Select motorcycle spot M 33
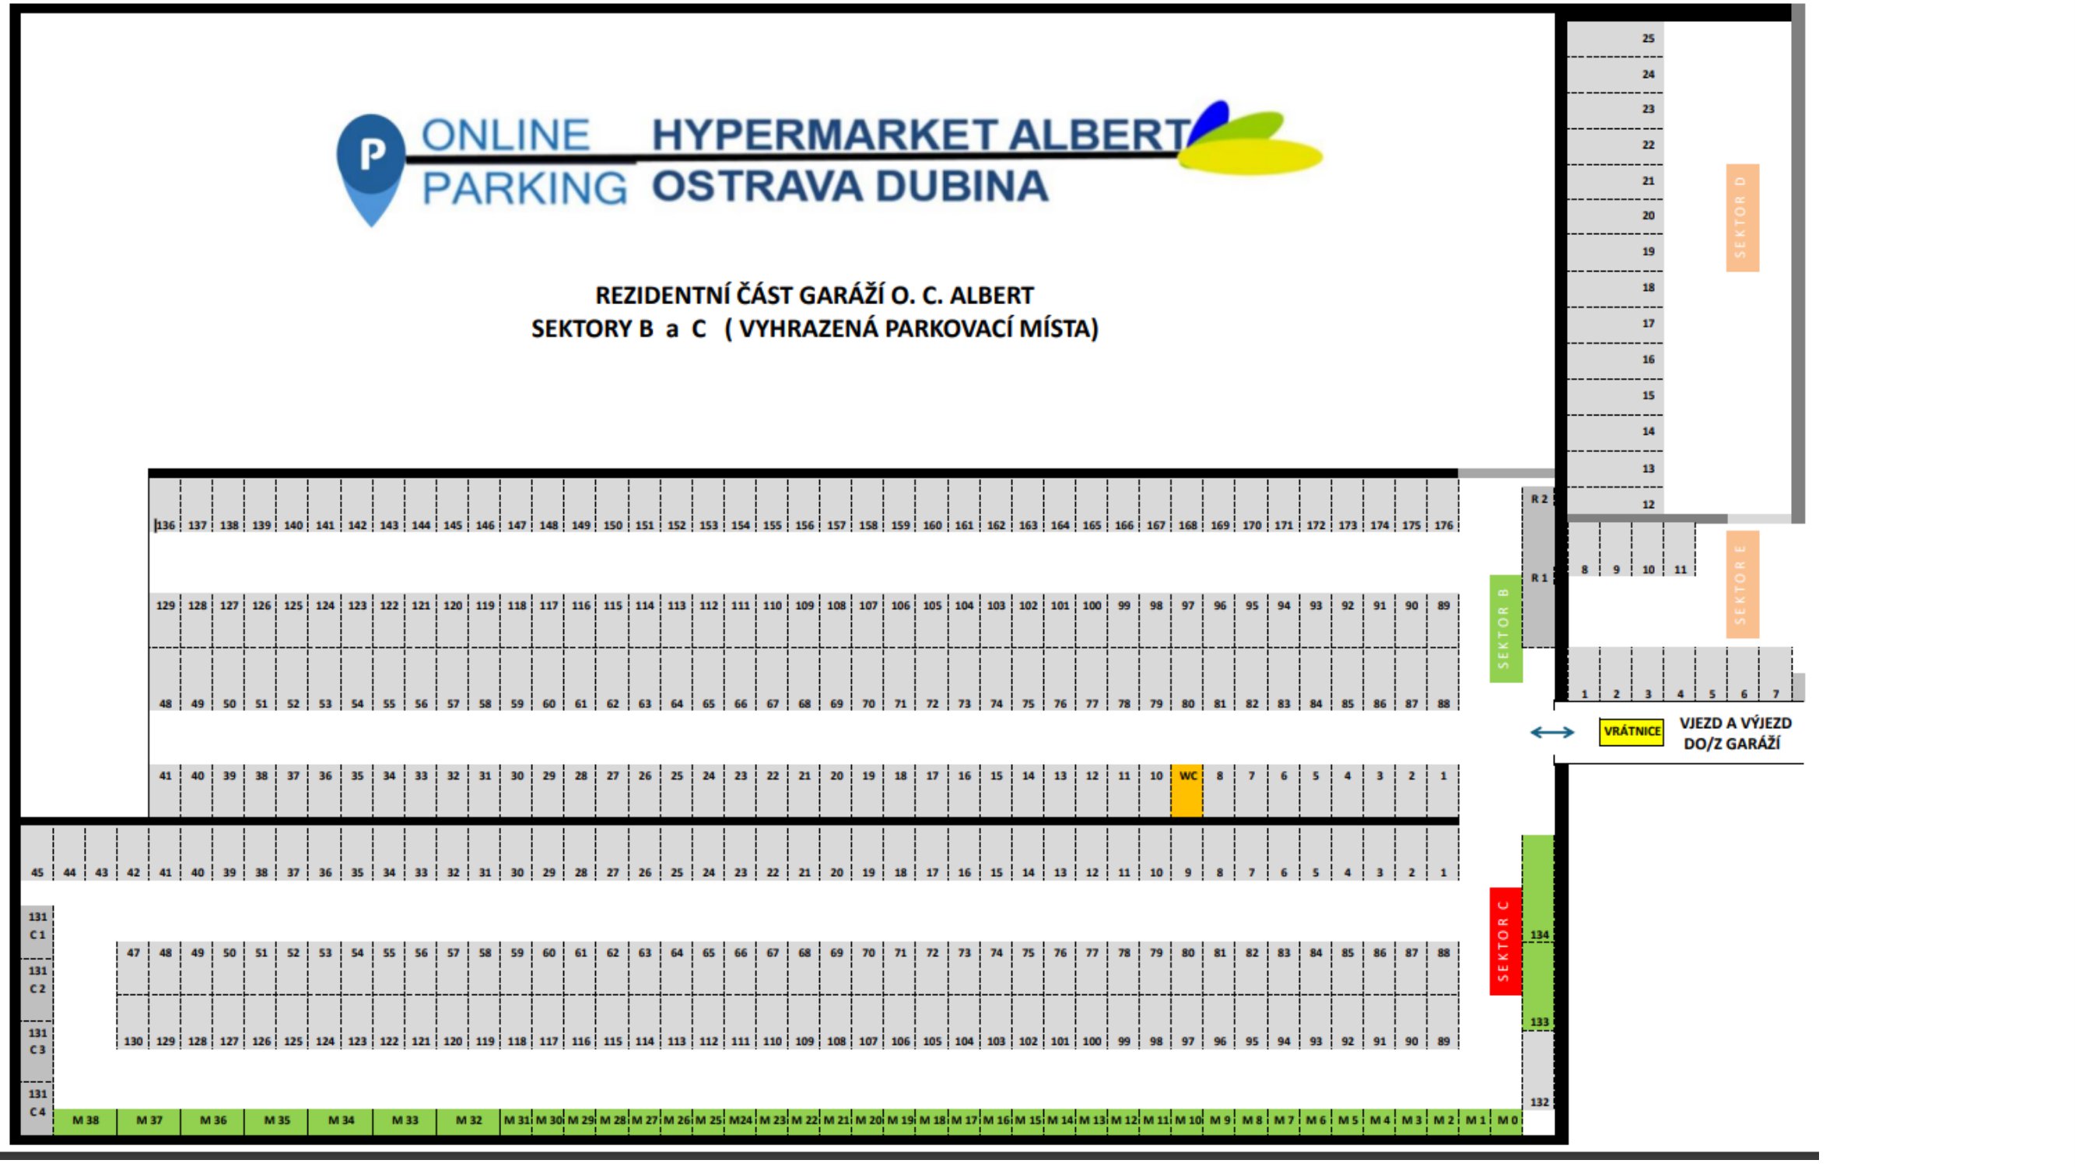Viewport: 2075px width, 1167px height. click(x=405, y=1121)
